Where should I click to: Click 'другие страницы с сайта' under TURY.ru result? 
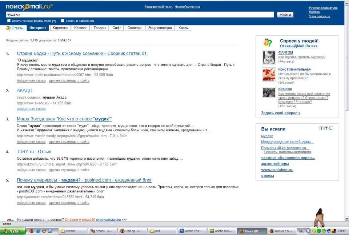(69, 170)
